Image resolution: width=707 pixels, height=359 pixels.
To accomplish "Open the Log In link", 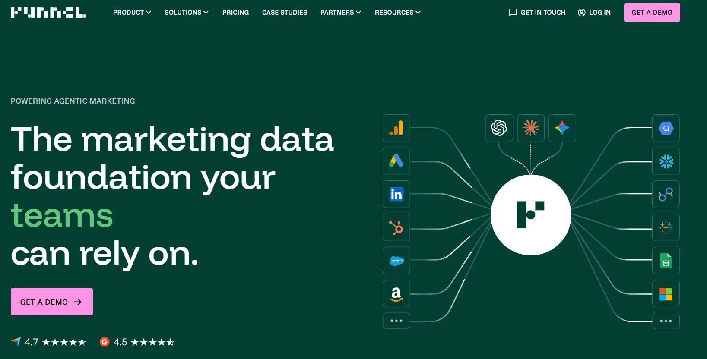I will click(x=594, y=13).
